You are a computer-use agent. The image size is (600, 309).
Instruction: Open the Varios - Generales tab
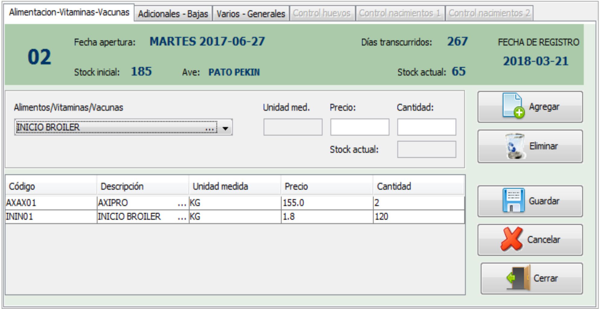click(251, 14)
